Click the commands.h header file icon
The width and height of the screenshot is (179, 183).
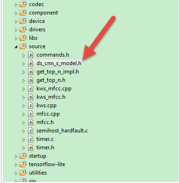click(x=31, y=55)
